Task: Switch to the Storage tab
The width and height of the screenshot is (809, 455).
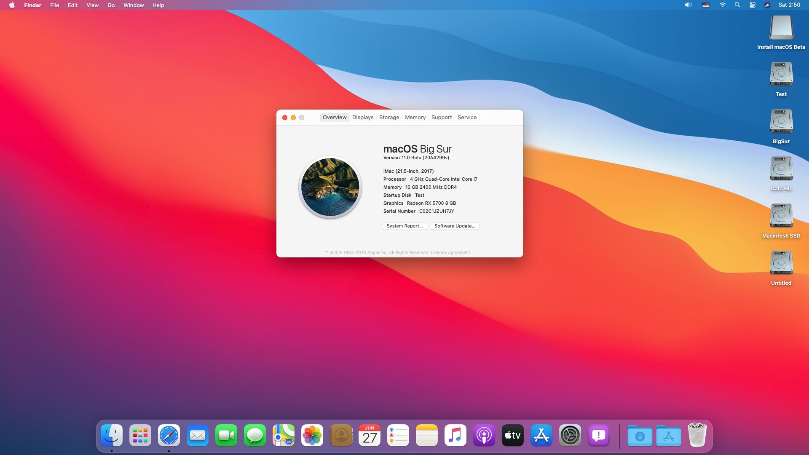Action: (x=389, y=118)
